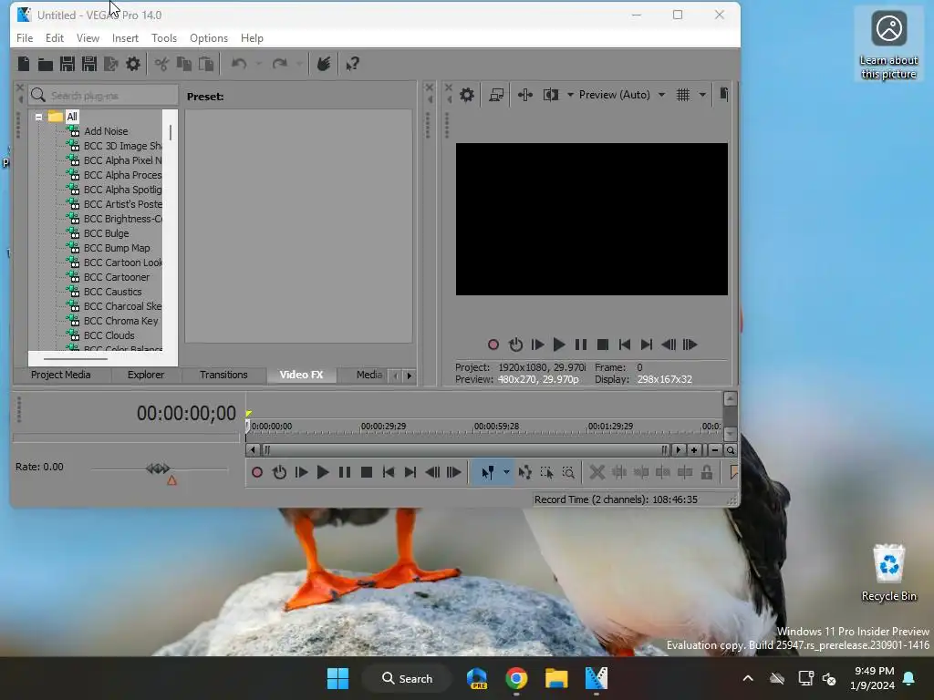934x700 pixels.
Task: Open the split screen view dropdown arrow
Action: pyautogui.click(x=570, y=95)
